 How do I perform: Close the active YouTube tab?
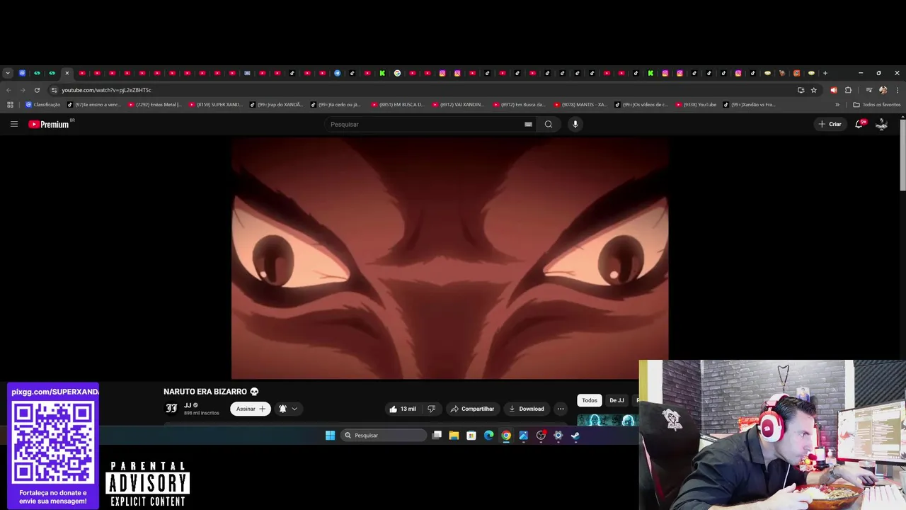click(x=67, y=73)
